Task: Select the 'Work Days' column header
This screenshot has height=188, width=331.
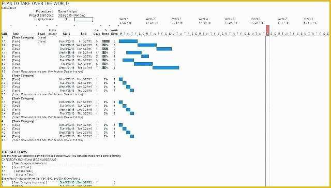Action: tap(114, 32)
